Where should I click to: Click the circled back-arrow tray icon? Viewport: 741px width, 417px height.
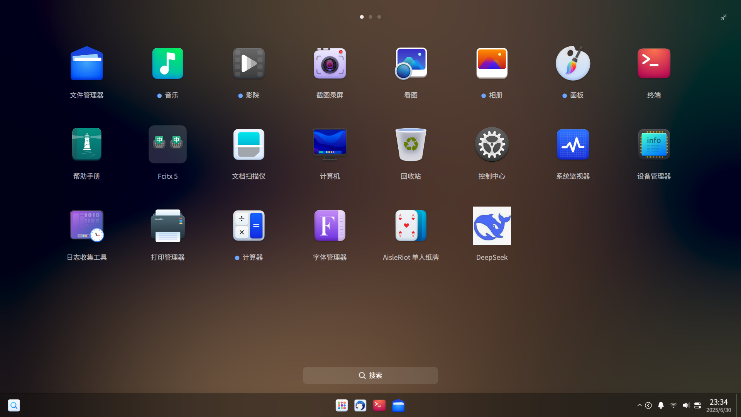[648, 405]
